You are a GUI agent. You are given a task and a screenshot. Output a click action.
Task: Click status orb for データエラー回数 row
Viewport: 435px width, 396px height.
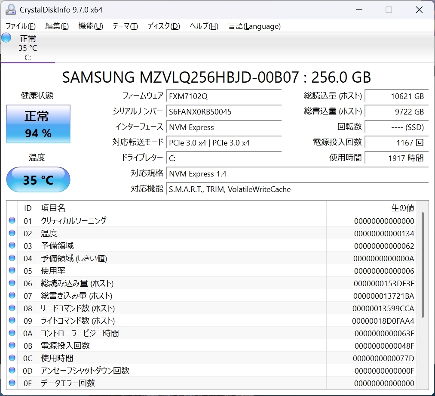(x=12, y=383)
